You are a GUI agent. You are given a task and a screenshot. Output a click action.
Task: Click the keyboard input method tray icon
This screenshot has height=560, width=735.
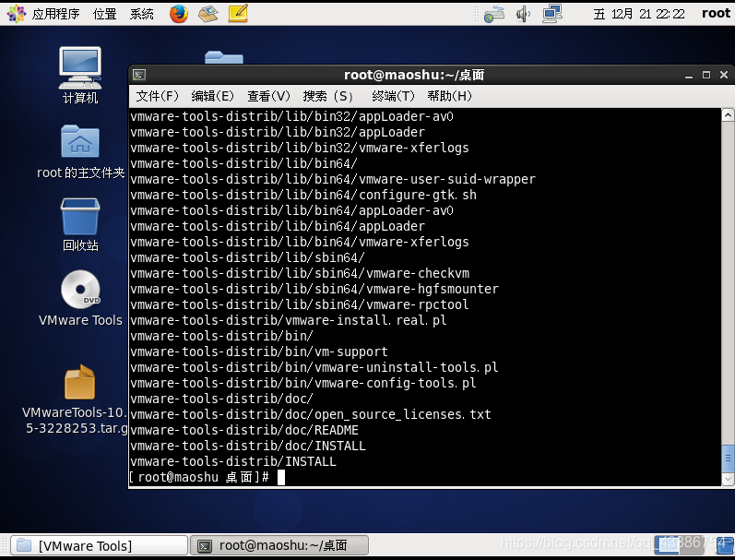494,15
